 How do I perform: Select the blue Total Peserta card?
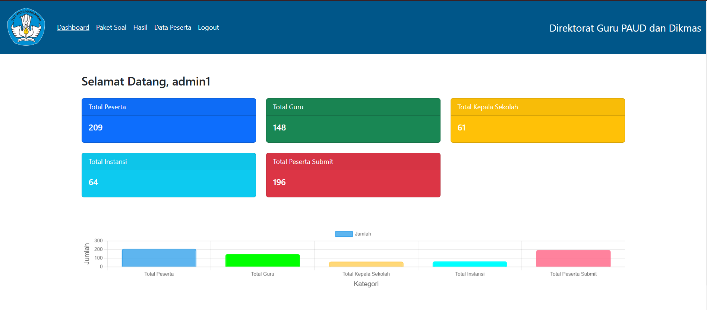(x=168, y=120)
